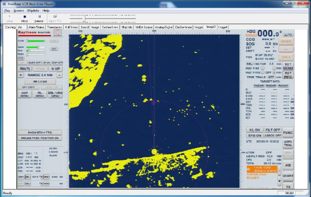Image resolution: width=311 pixels, height=197 pixels.
Task: Open the MAP MENU
Action: [24, 95]
